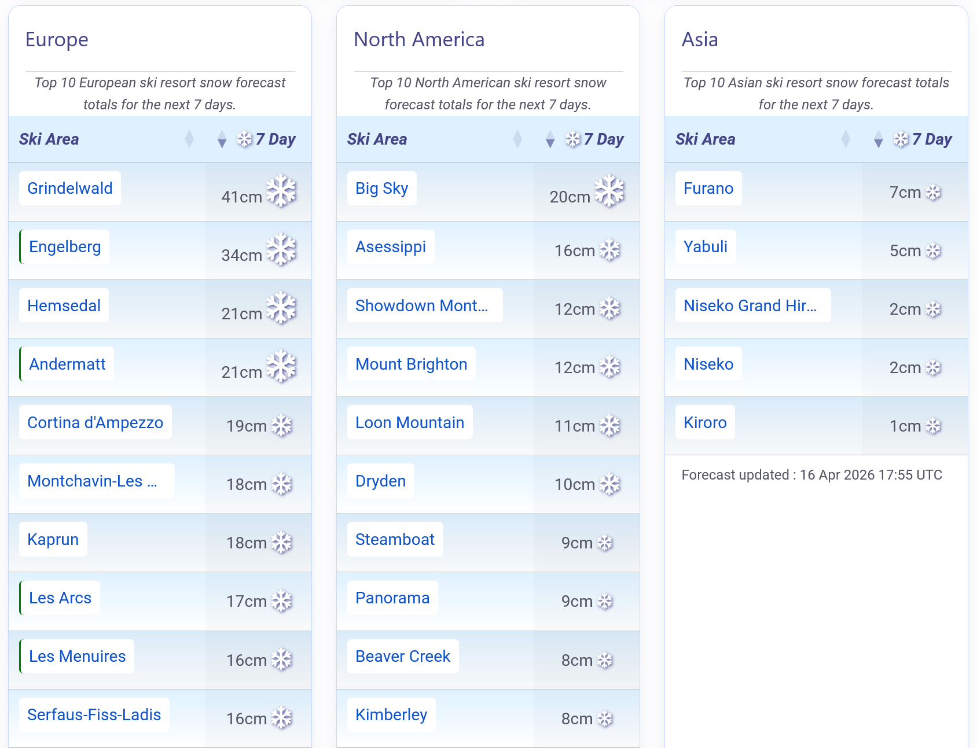The height and width of the screenshot is (748, 977).
Task: Open the Hemsedal resort link
Action: 64,305
